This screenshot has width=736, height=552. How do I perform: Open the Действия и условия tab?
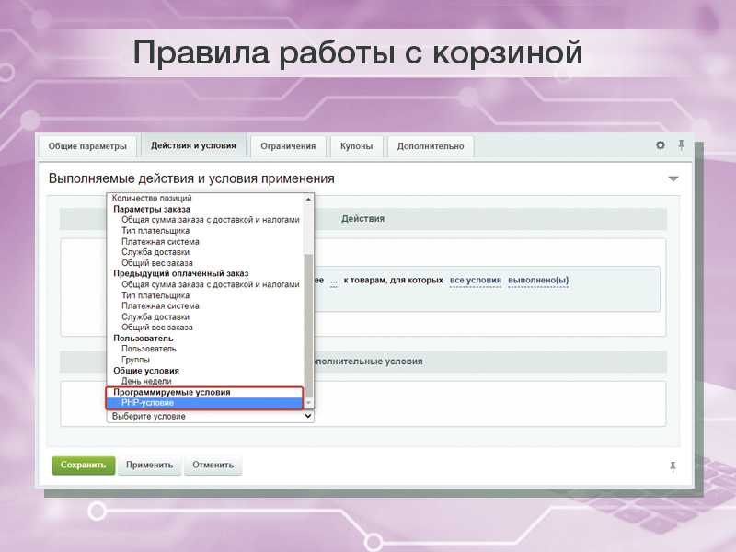[193, 145]
